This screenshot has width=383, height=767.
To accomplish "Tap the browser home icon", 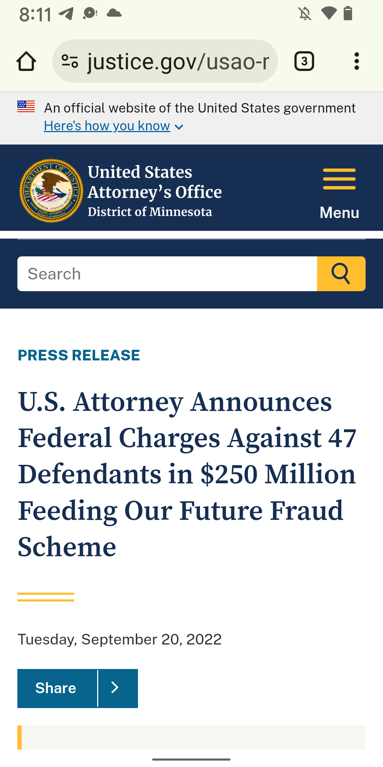I will tap(26, 61).
